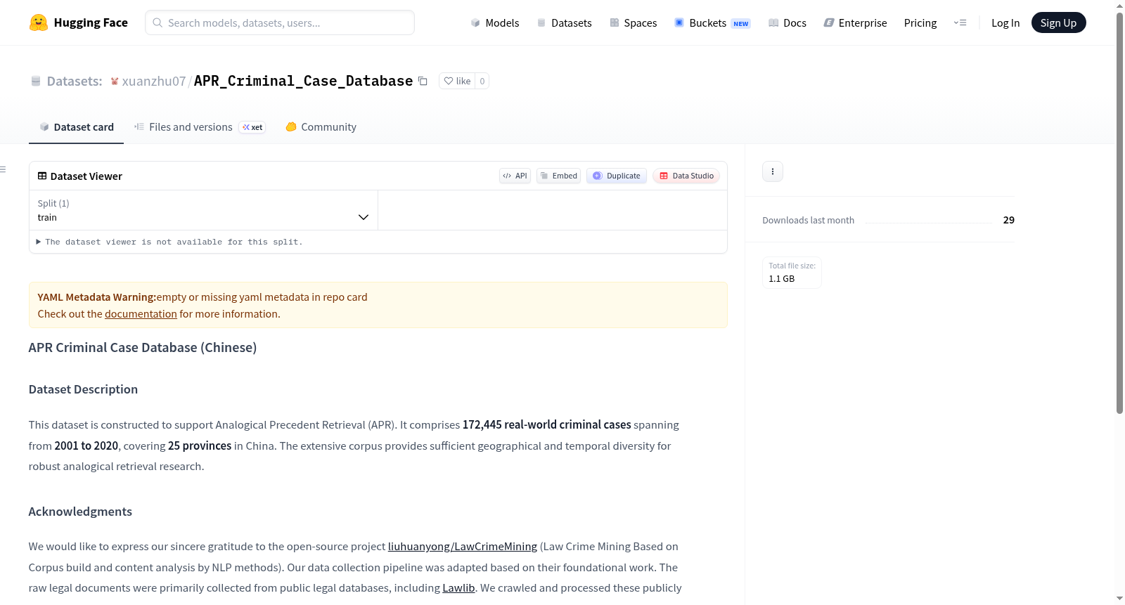Open the documentation link in the YAML warning
The width and height of the screenshot is (1125, 605).
click(141, 314)
